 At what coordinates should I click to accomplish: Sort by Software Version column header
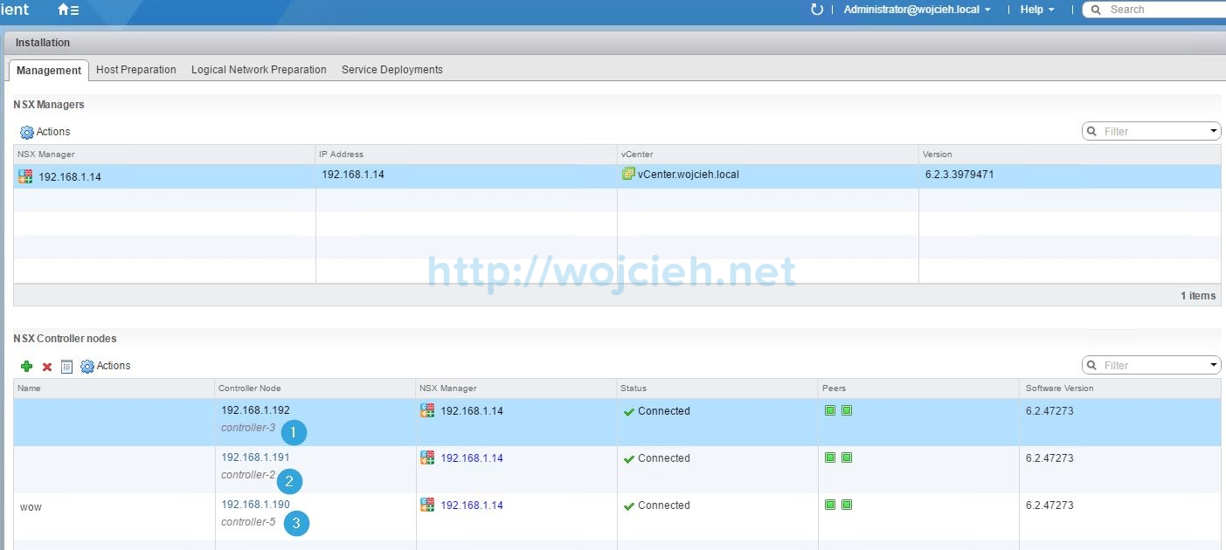pos(1120,388)
